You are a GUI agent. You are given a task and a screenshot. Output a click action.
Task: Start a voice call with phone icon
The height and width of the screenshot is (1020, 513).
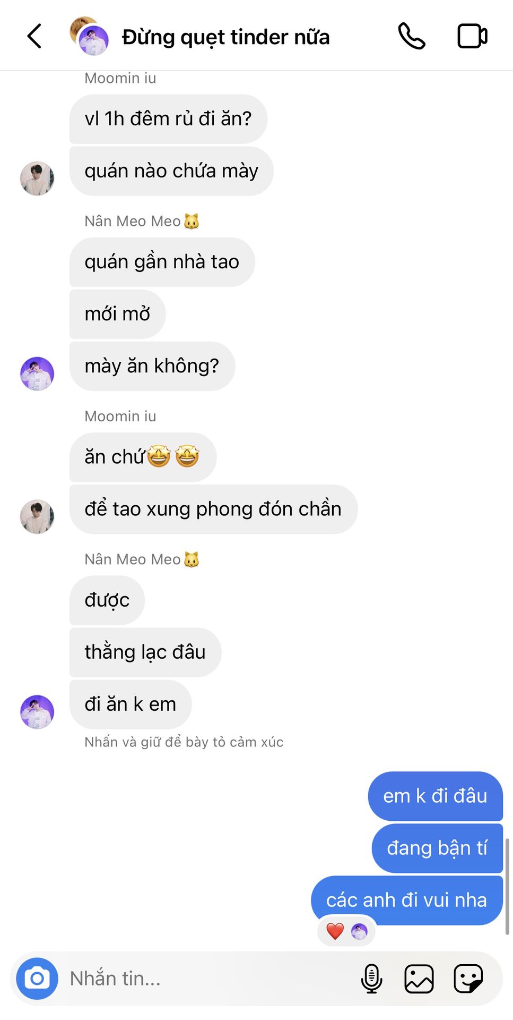coord(412,36)
